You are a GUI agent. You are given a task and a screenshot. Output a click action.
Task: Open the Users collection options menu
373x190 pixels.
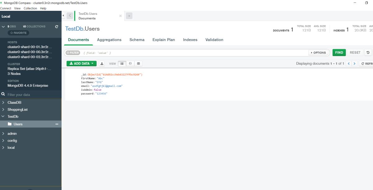pos(57,124)
